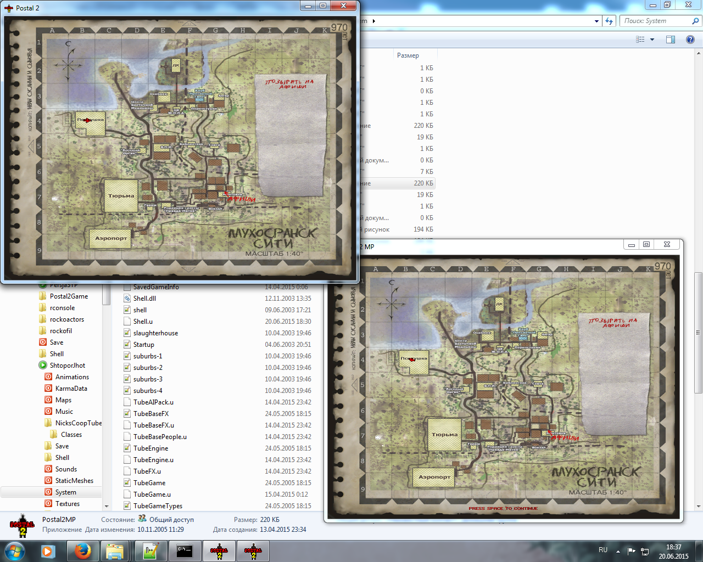
Task: Select the TubeGameTypes file
Action: pos(158,506)
